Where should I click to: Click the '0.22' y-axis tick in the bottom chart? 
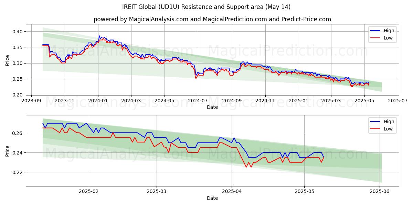(18, 172)
